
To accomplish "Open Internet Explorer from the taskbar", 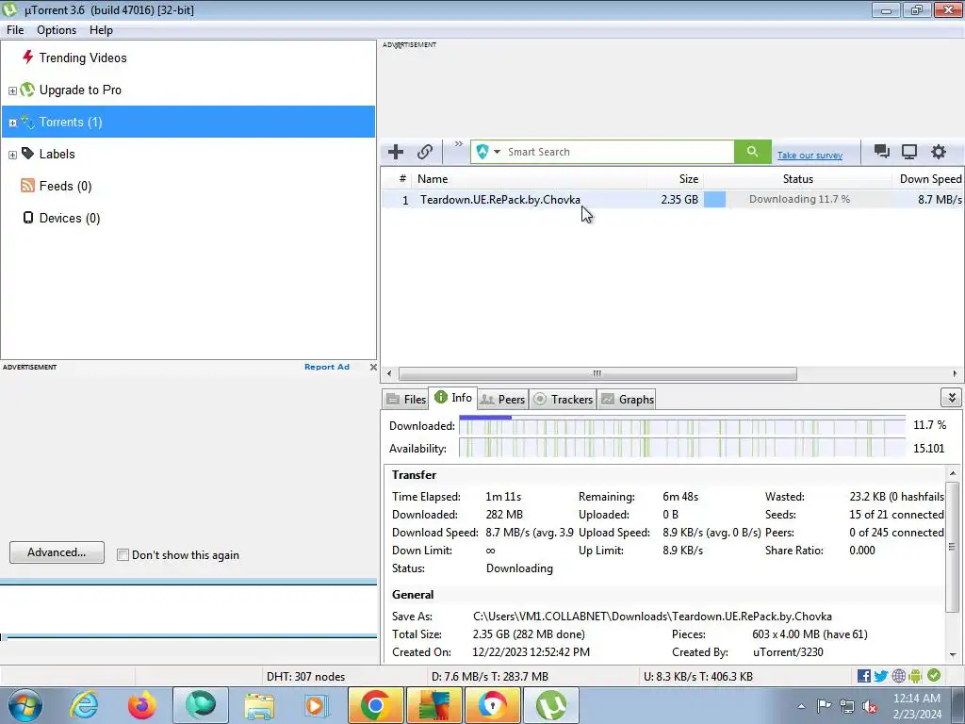I will point(84,705).
